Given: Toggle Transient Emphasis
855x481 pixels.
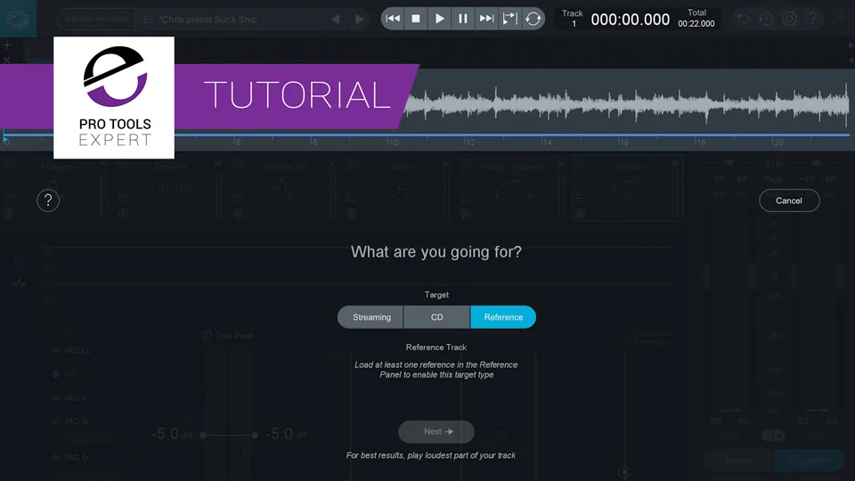Looking at the screenshot, I should point(625,338).
